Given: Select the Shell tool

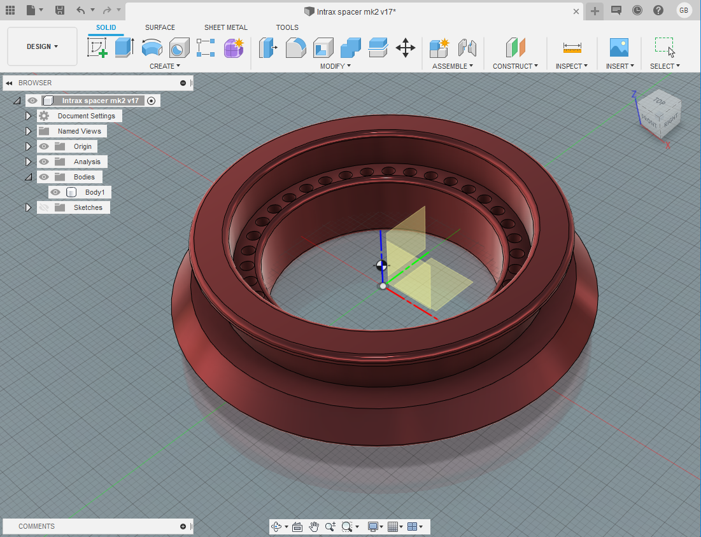Looking at the screenshot, I should pyautogui.click(x=323, y=47).
